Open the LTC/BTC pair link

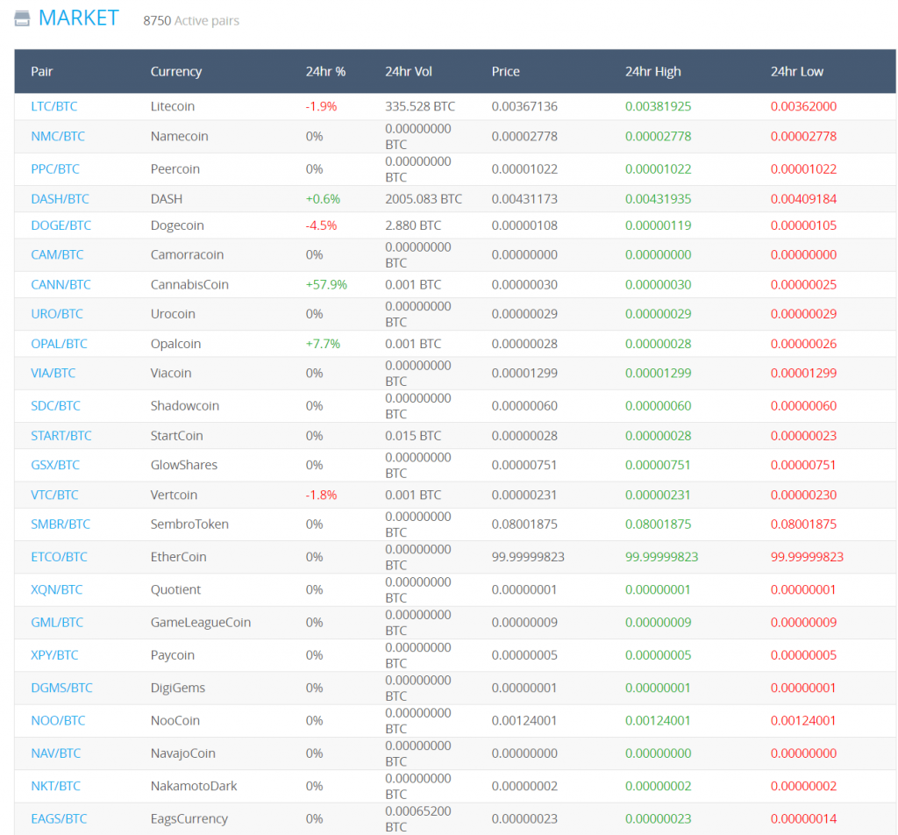coord(53,106)
